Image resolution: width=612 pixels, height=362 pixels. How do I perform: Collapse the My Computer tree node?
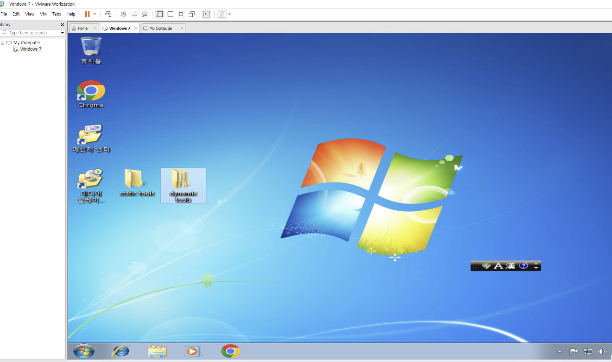tap(2, 43)
